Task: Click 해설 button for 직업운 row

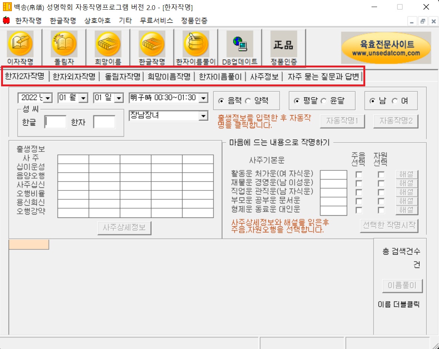Action: coord(407,192)
